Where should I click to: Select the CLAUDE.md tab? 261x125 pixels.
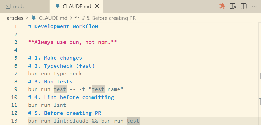coord(76,7)
